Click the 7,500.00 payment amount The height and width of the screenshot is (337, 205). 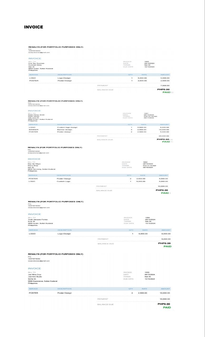click(165, 86)
